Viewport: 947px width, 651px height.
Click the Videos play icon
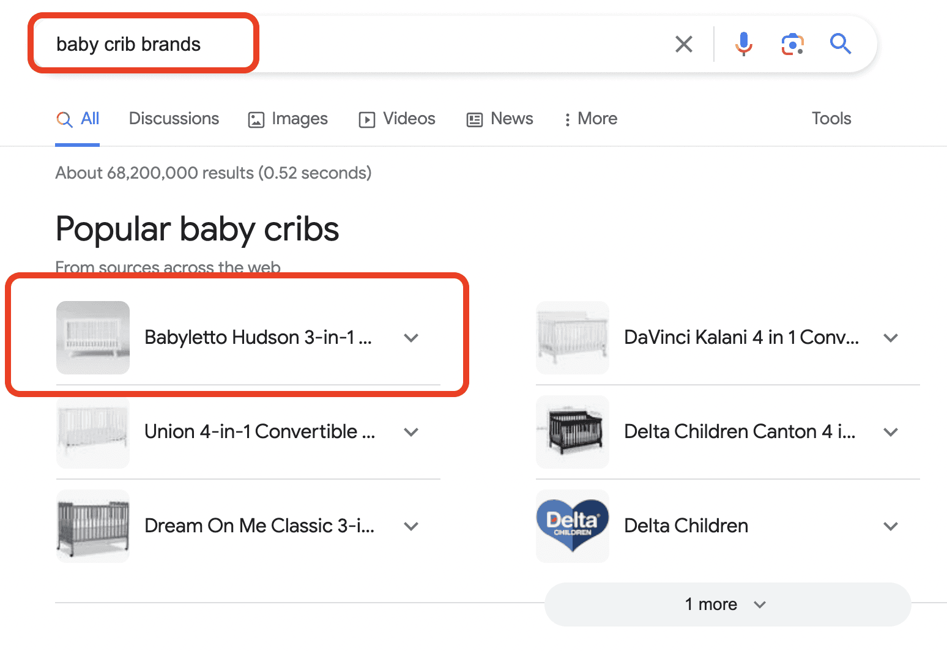pos(366,119)
